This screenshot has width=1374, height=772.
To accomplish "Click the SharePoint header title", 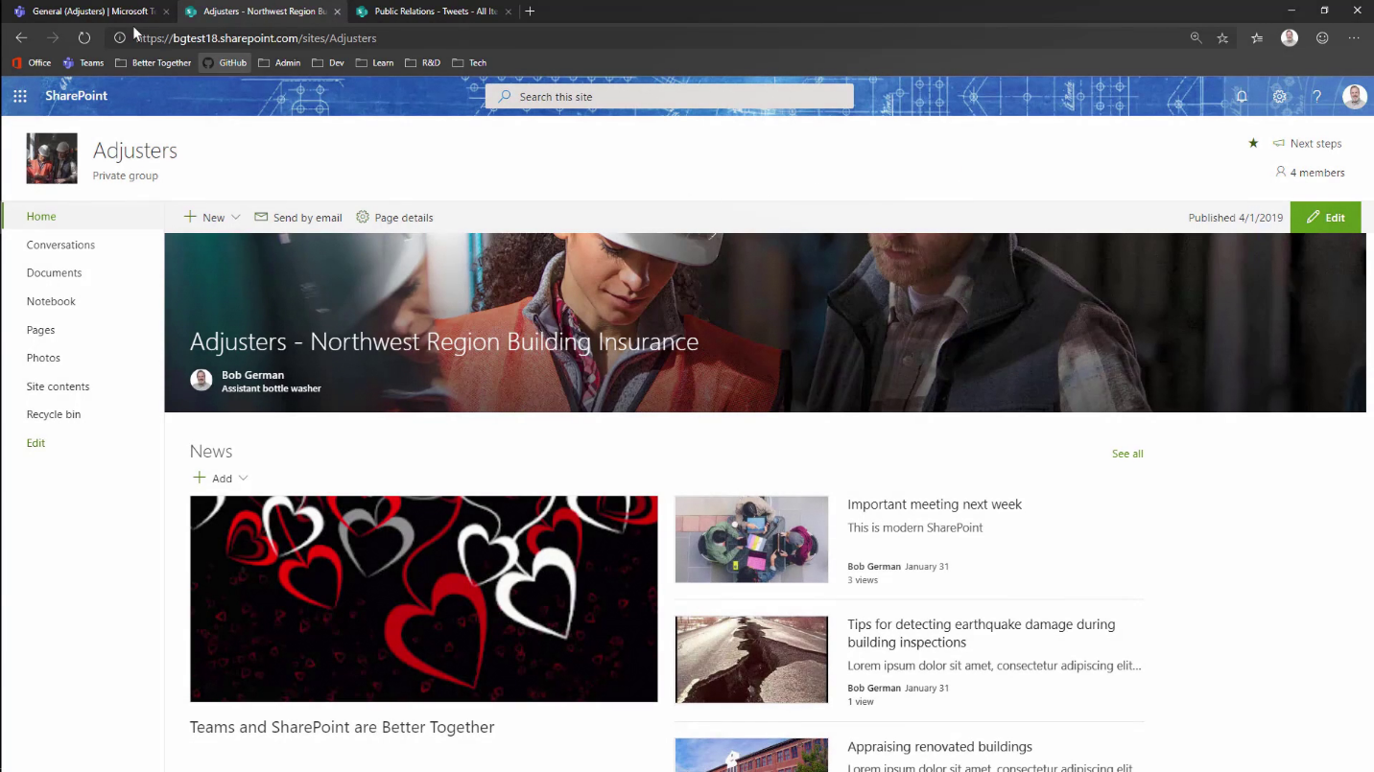I will [x=77, y=96].
